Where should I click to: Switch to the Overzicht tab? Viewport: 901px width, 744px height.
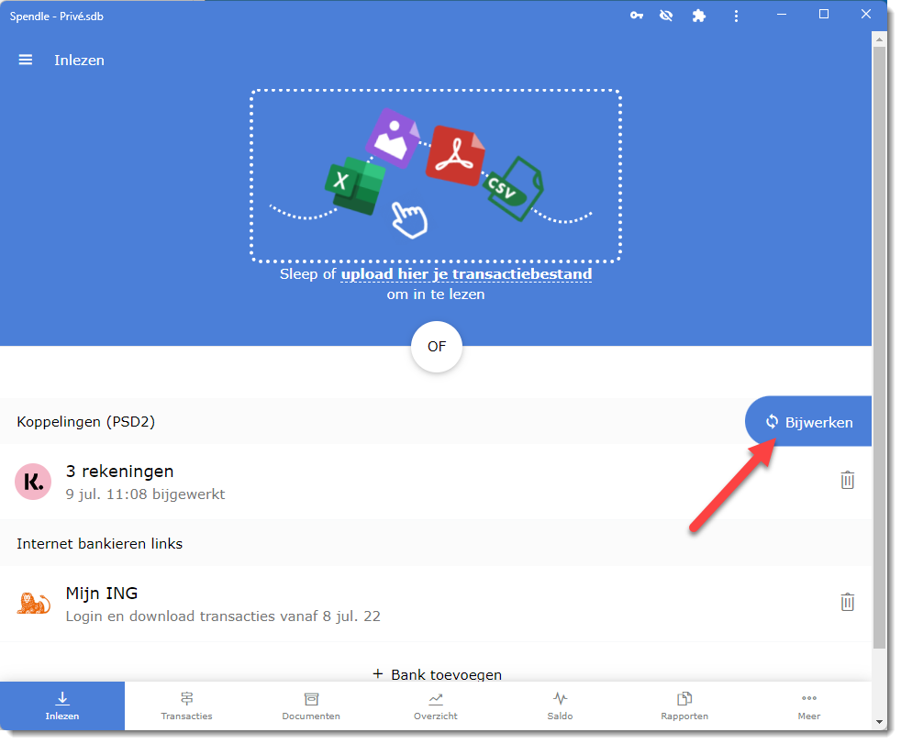436,706
